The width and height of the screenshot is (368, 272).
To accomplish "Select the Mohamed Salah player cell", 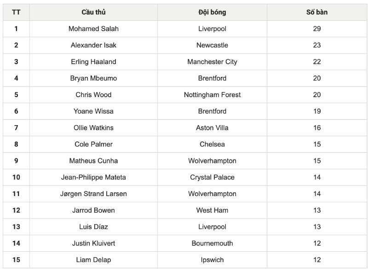I will click(93, 29).
